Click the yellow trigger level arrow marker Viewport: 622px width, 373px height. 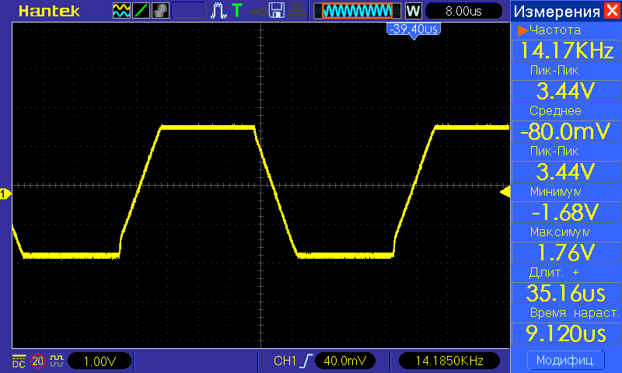coord(505,192)
